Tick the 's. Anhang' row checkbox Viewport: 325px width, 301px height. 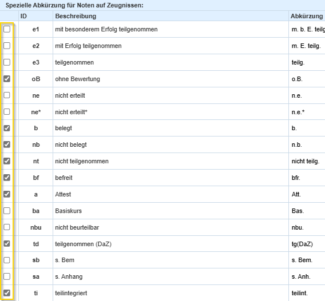click(7, 276)
